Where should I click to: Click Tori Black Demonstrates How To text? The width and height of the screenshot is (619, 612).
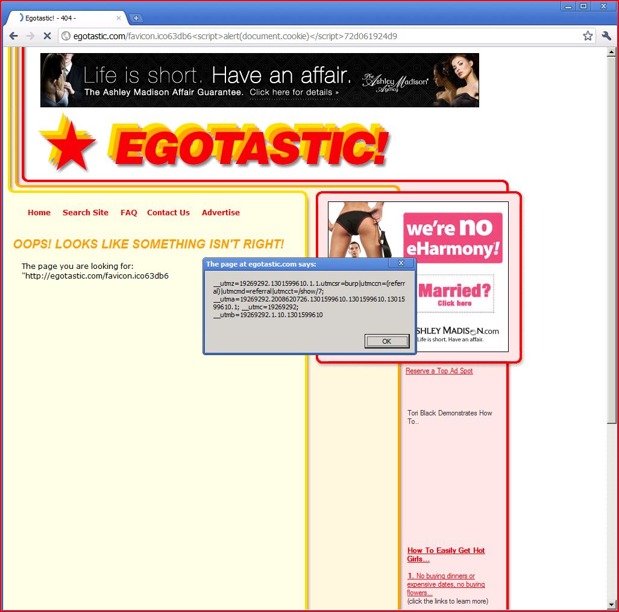pos(450,417)
